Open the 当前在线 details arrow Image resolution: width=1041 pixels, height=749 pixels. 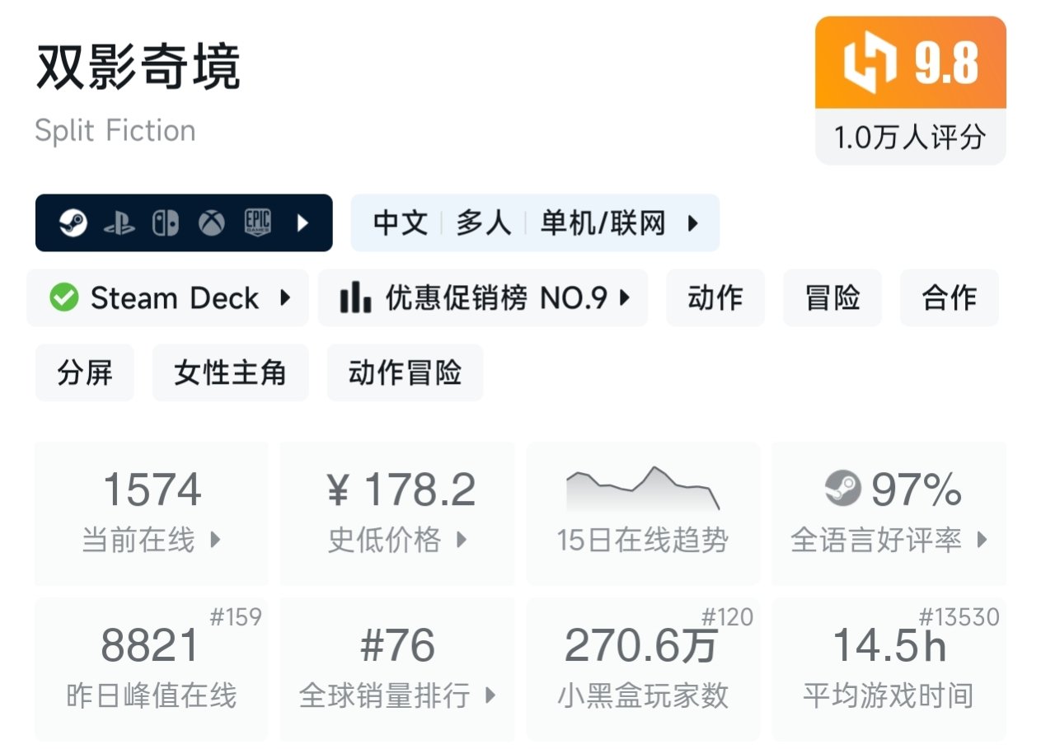click(215, 541)
